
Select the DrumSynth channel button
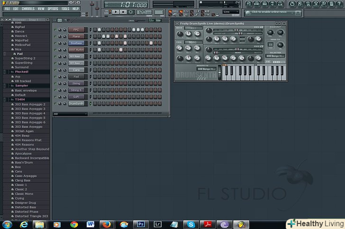[x=76, y=103]
